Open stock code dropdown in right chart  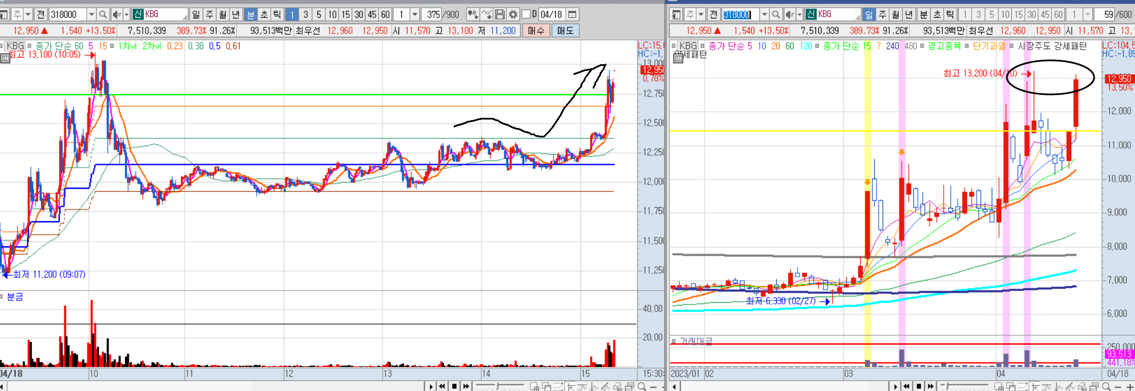(764, 15)
